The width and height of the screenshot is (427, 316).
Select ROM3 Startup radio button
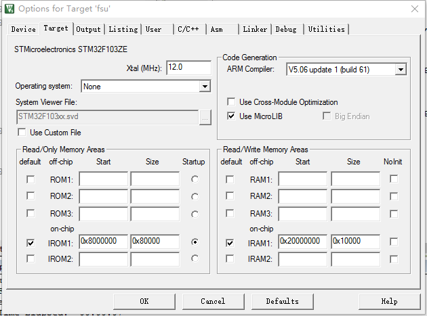(x=195, y=215)
